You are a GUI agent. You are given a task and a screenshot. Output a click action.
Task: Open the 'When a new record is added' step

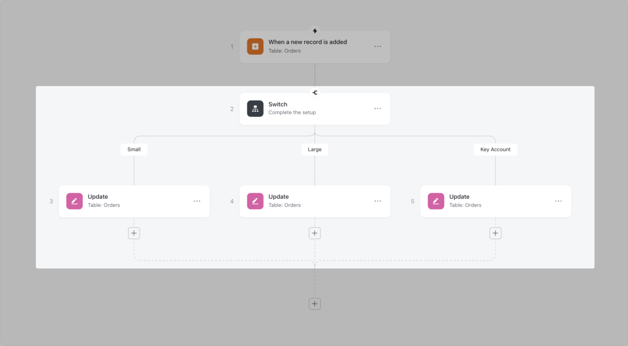[307, 42]
